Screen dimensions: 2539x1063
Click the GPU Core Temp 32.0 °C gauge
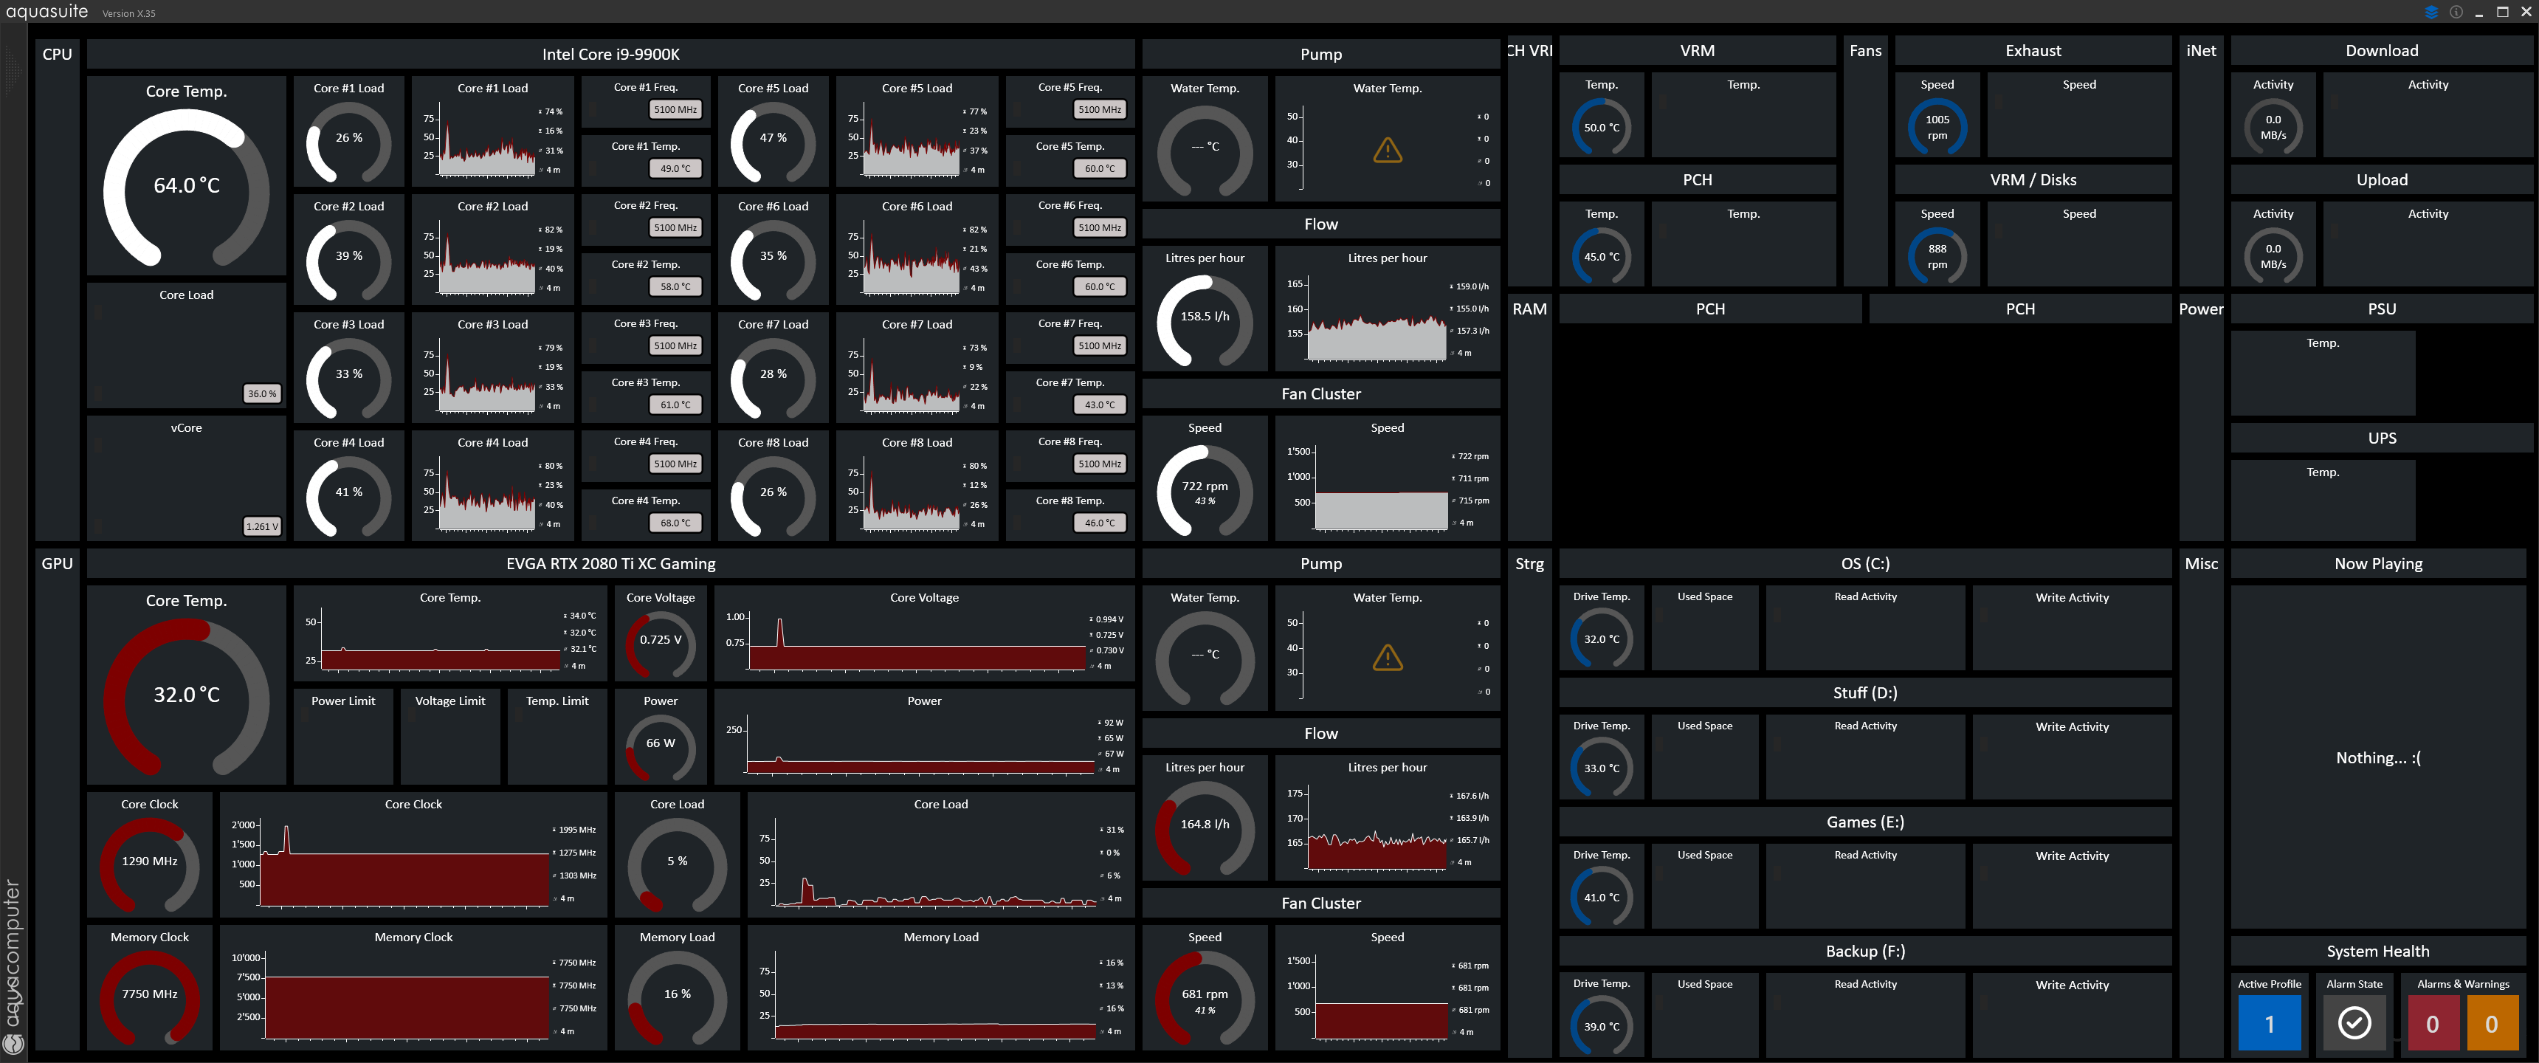[x=186, y=695]
